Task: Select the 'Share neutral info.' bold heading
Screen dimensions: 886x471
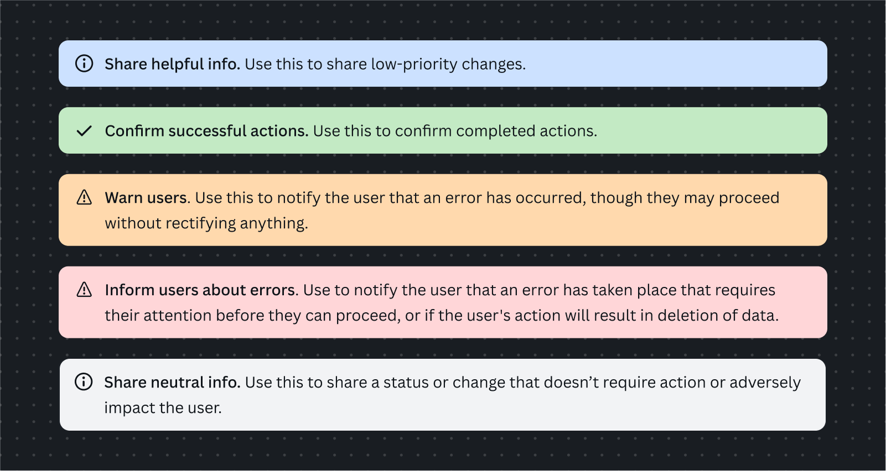Action: [172, 383]
